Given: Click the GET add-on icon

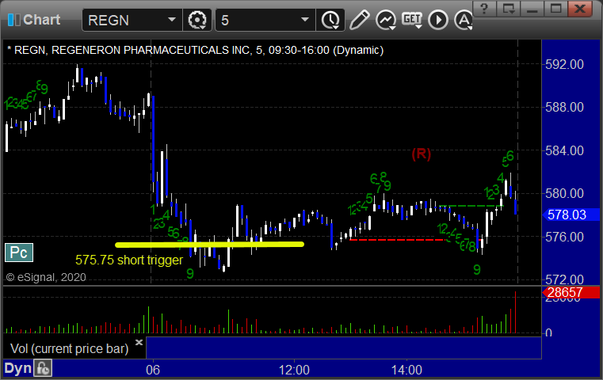Looking at the screenshot, I should tap(412, 20).
